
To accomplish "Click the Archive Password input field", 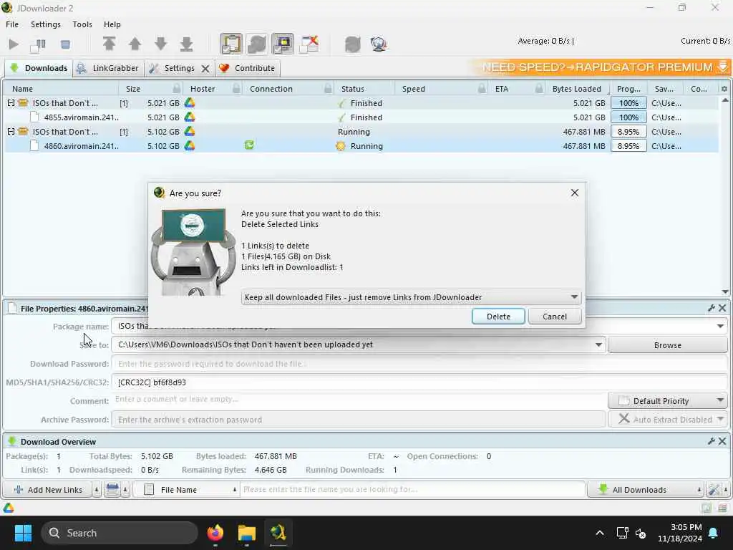I will pos(359,420).
